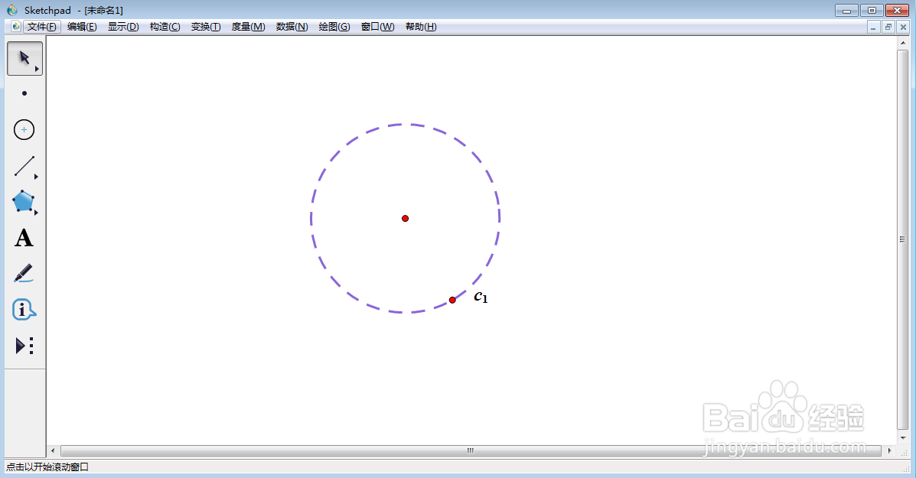
Task: Open the 度量(M) menu
Action: pos(248,27)
